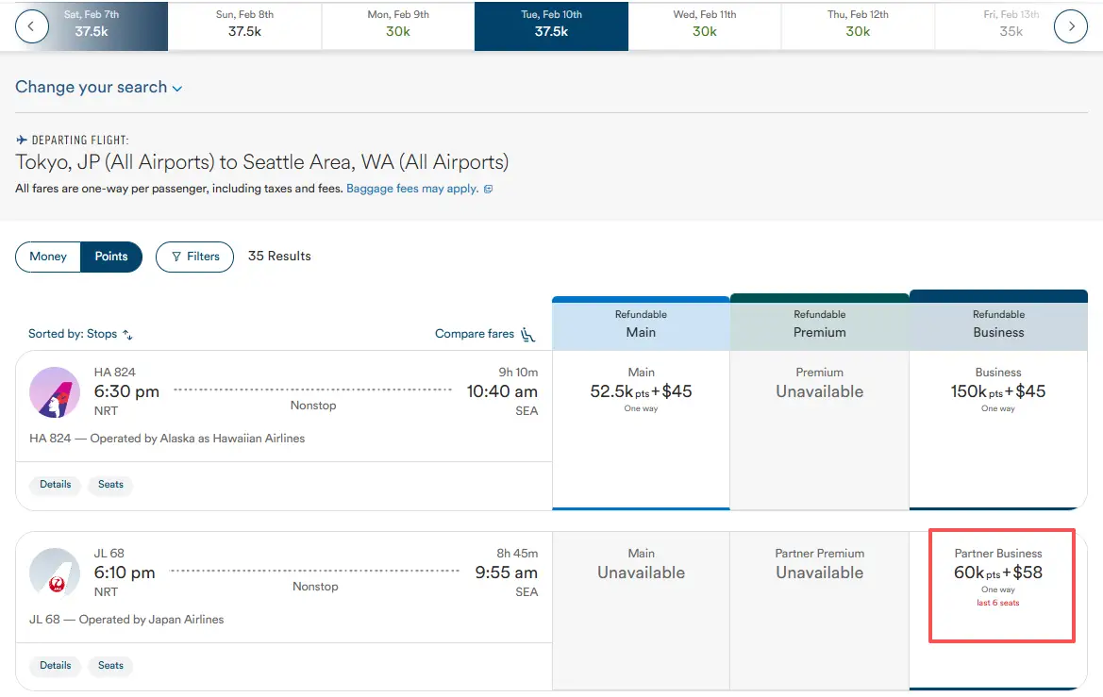Open the Baggage fees may apply link
Image resolution: width=1103 pixels, height=697 pixels.
tap(412, 189)
